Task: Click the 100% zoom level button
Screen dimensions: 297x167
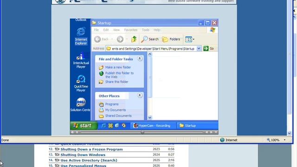Action: (273, 140)
